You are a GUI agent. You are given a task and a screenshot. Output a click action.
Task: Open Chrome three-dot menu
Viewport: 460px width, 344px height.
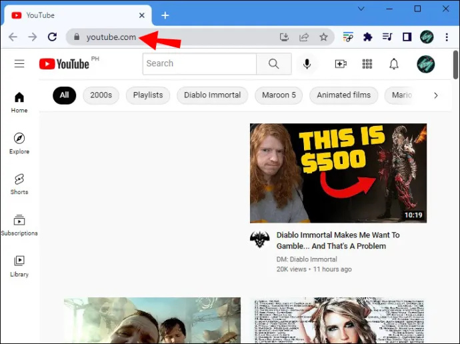447,37
